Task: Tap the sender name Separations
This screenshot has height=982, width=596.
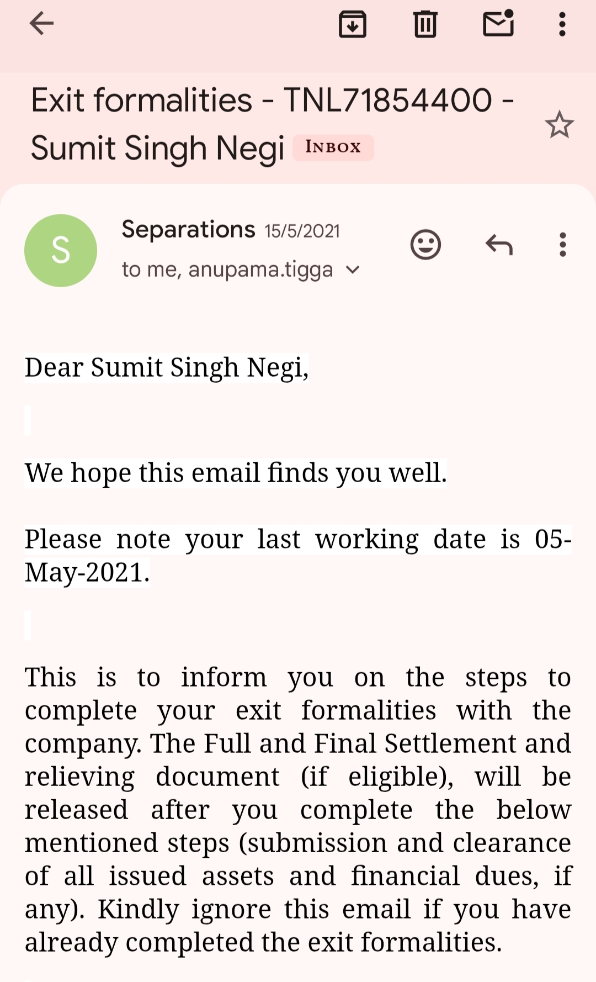Action: pyautogui.click(x=188, y=229)
